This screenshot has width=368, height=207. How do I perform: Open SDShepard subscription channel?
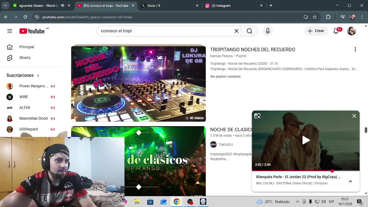coord(31,129)
